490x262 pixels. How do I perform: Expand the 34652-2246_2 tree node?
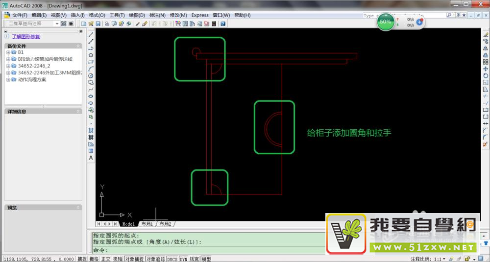tap(8, 66)
